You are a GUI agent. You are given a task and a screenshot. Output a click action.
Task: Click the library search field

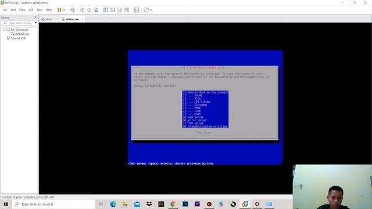pos(19,23)
